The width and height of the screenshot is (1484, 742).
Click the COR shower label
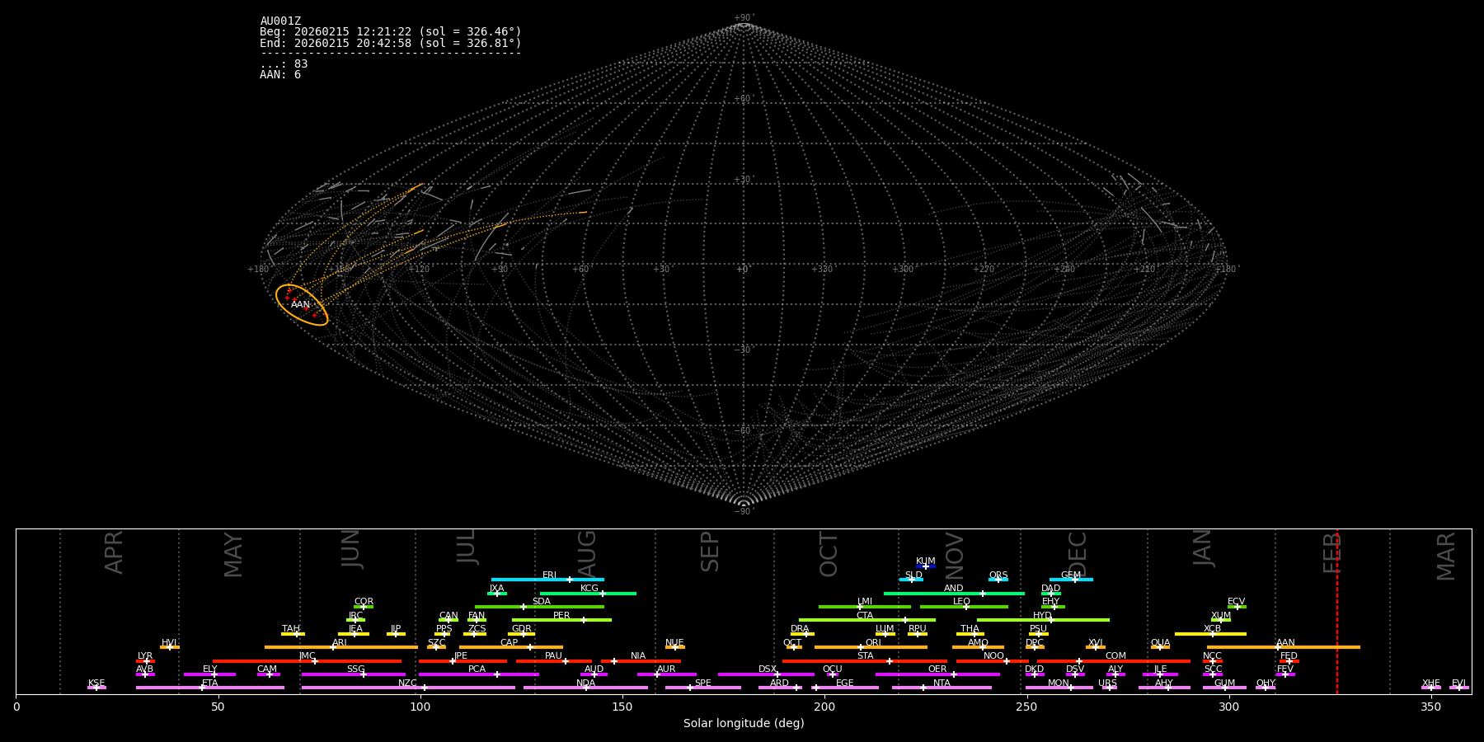coord(364,602)
